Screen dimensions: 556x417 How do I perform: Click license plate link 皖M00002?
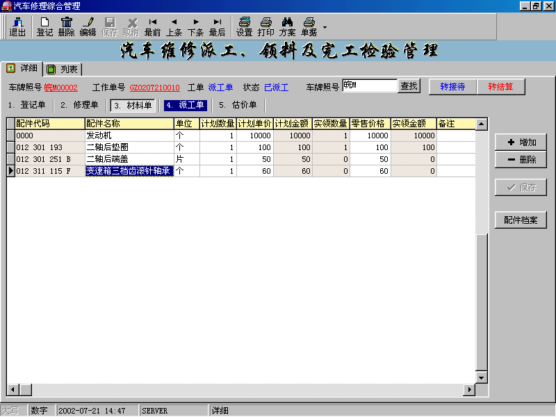[61, 88]
